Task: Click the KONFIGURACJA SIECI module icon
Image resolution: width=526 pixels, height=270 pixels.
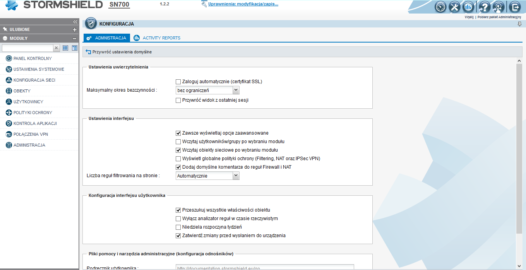Action: [9, 80]
